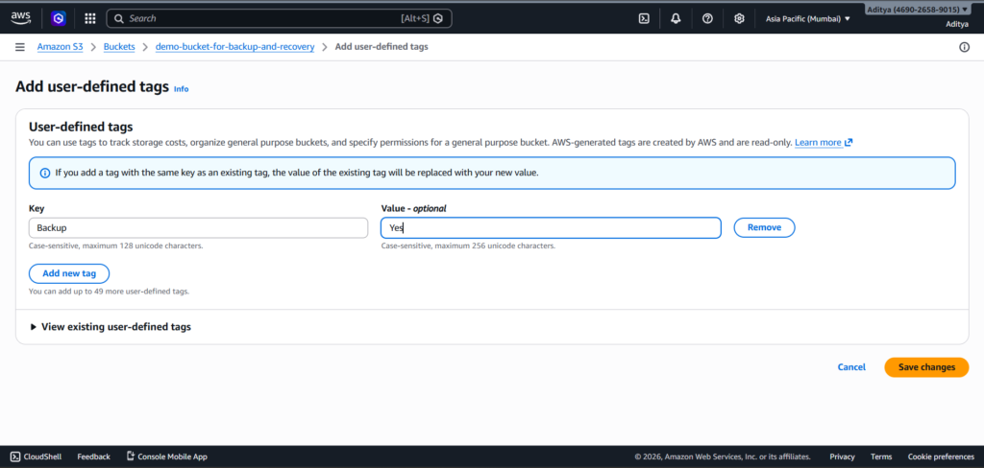
Task: Open the Aditya account menu dropdown
Action: point(918,10)
